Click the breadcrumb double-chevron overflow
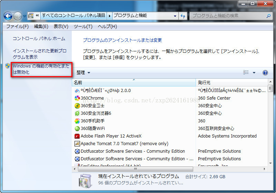The height and width of the screenshot is (193, 276). pyautogui.click(x=37, y=16)
